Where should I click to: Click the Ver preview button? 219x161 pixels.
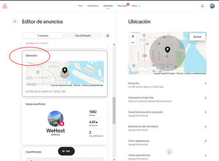(x=66, y=151)
